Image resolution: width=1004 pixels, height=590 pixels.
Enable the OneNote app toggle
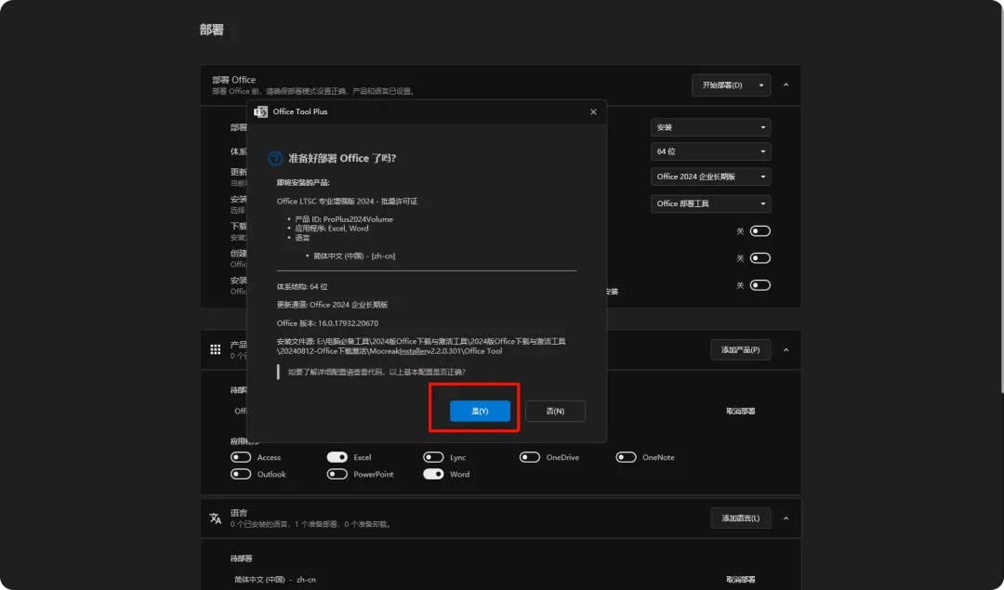[x=627, y=457]
